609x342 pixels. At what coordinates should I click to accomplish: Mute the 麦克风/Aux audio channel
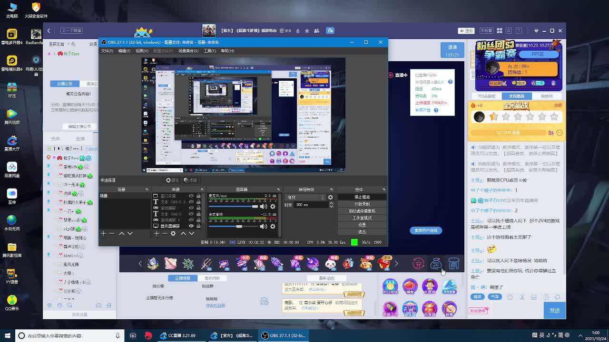(x=263, y=207)
